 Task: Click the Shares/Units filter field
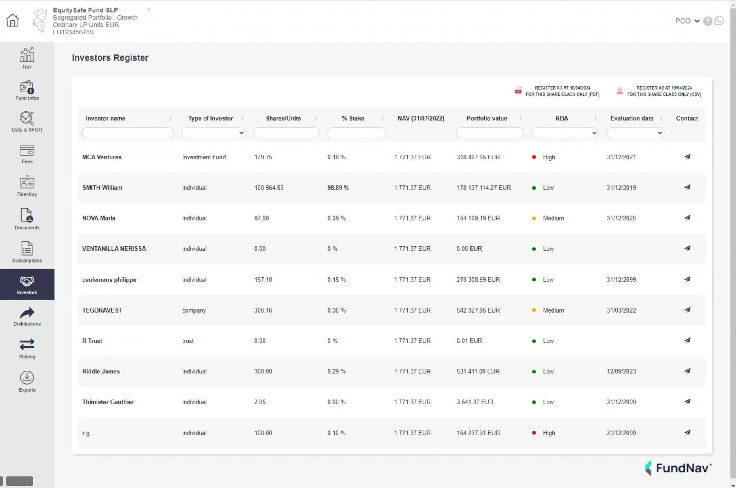click(286, 133)
